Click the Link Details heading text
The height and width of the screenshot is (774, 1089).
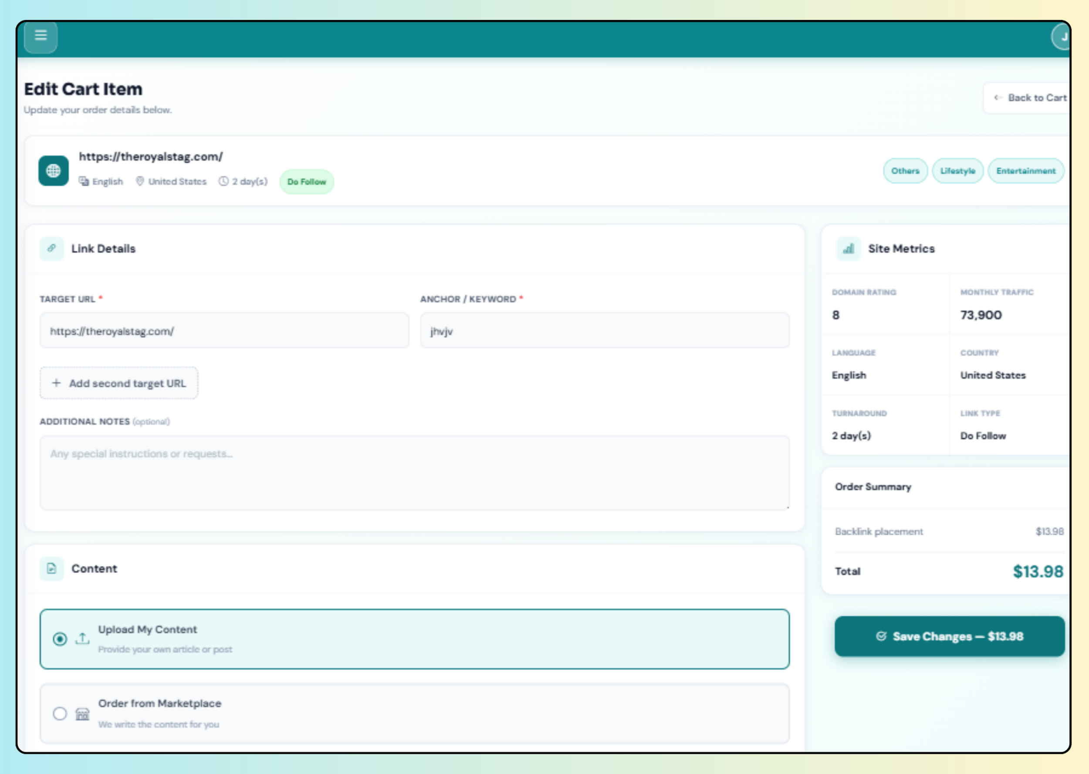point(103,248)
